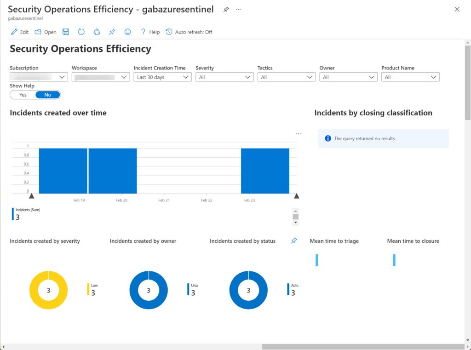This screenshot has width=471, height=350.
Task: Open the Product Name filter dropdown
Action: pyautogui.click(x=410, y=77)
